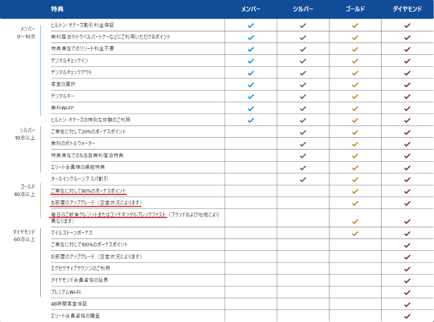Click Diamond checkmark for マイルストーンボーナス row
Viewport: 434px width, 322px height.
tap(407, 234)
